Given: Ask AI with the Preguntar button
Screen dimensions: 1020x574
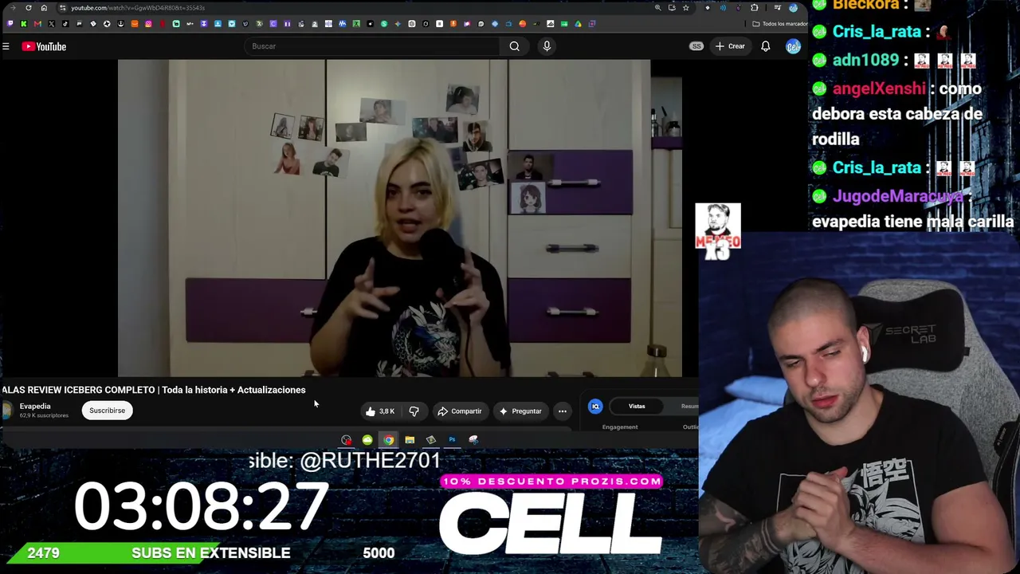Looking at the screenshot, I should click(x=520, y=411).
